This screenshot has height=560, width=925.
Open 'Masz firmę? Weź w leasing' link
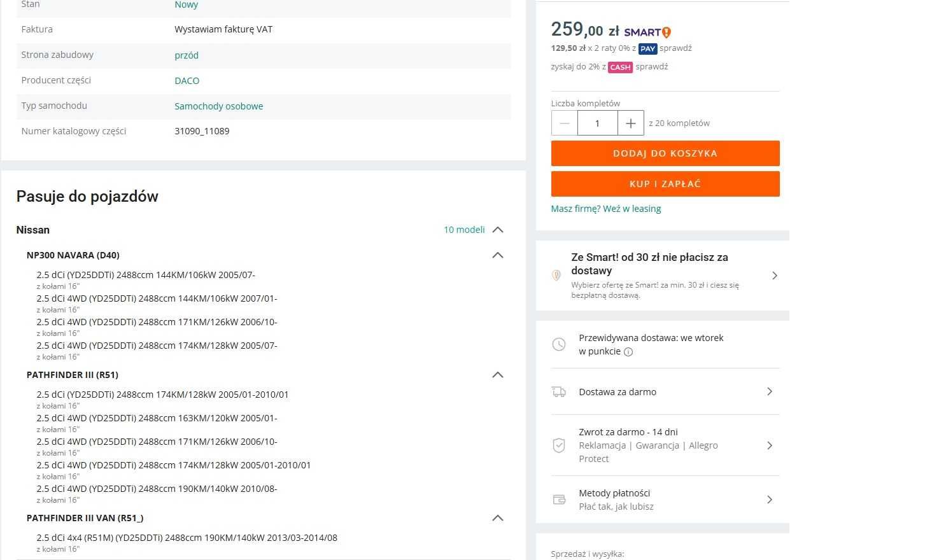pyautogui.click(x=606, y=209)
